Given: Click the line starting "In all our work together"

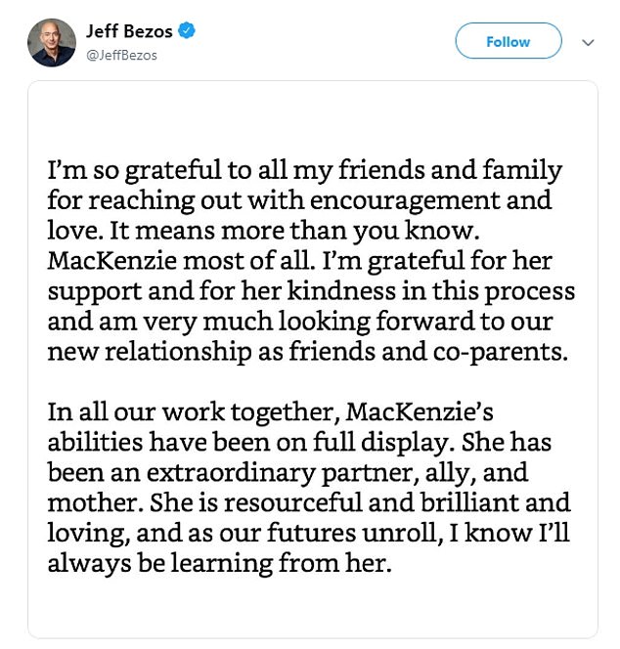Looking at the screenshot, I should (x=270, y=412).
